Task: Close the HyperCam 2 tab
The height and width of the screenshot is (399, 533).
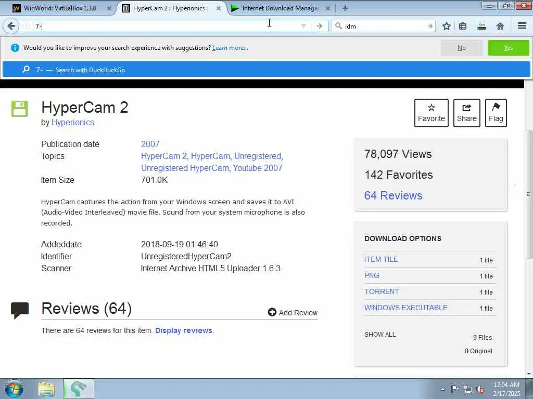Action: [x=219, y=8]
